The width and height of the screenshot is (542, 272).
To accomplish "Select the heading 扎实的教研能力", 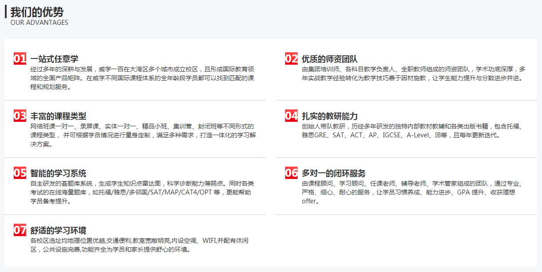I will [x=330, y=116].
